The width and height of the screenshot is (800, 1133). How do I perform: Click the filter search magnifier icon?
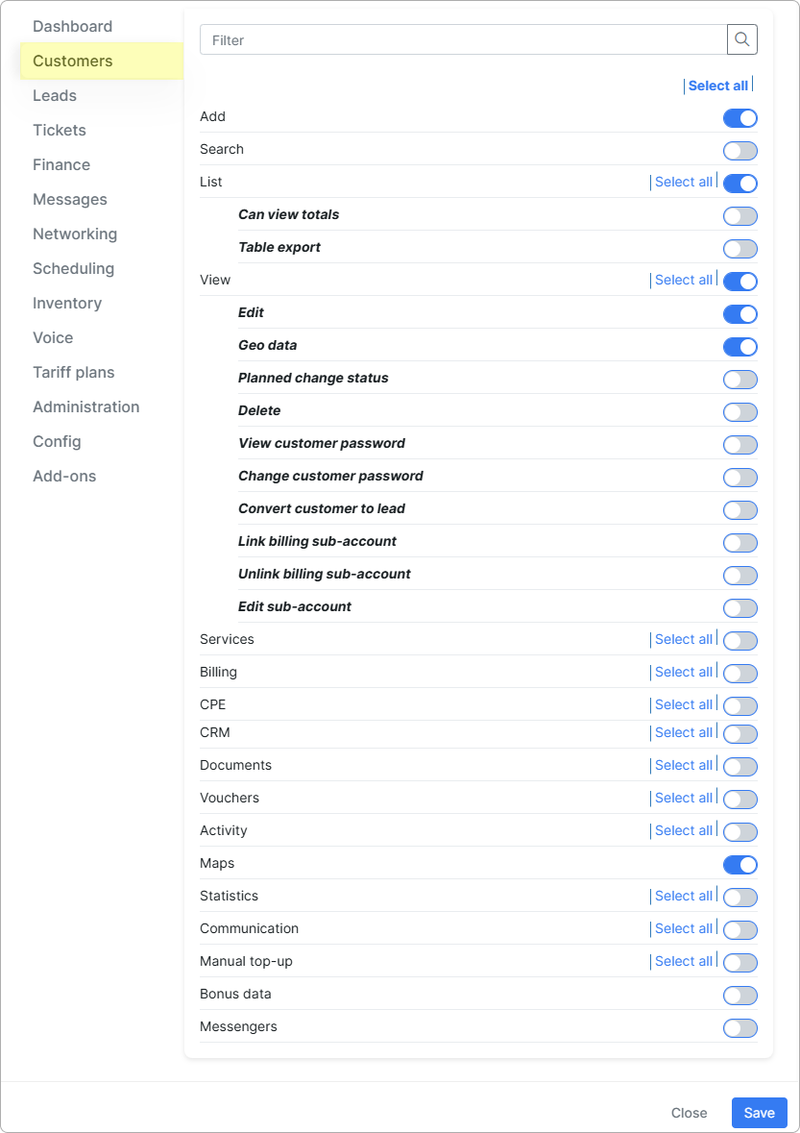coord(741,39)
